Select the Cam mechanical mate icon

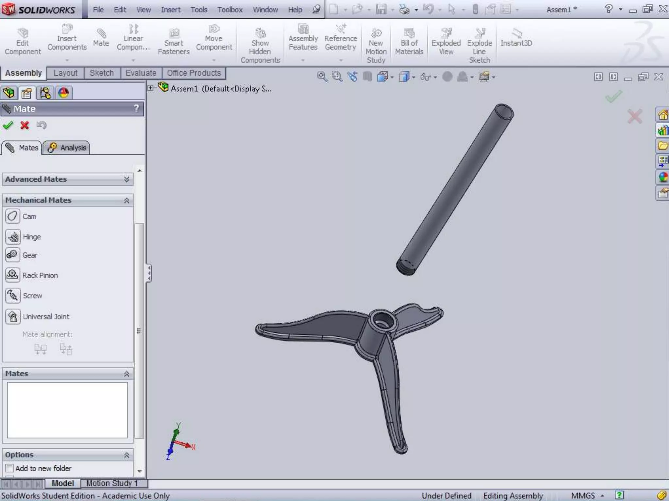[x=13, y=216]
